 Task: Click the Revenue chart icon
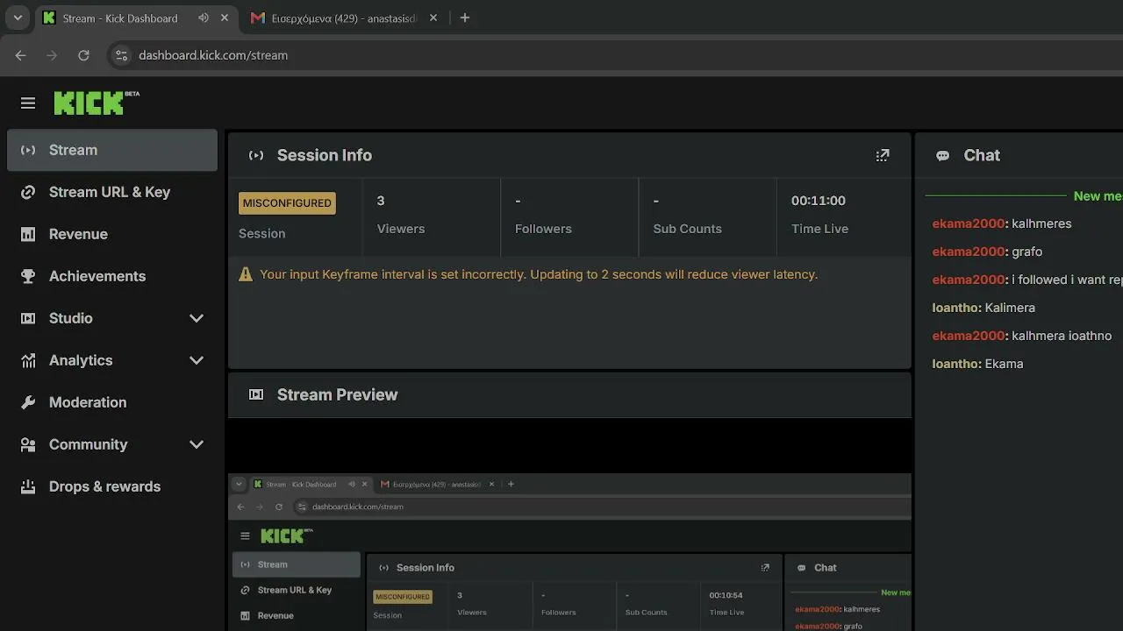pyautogui.click(x=28, y=234)
